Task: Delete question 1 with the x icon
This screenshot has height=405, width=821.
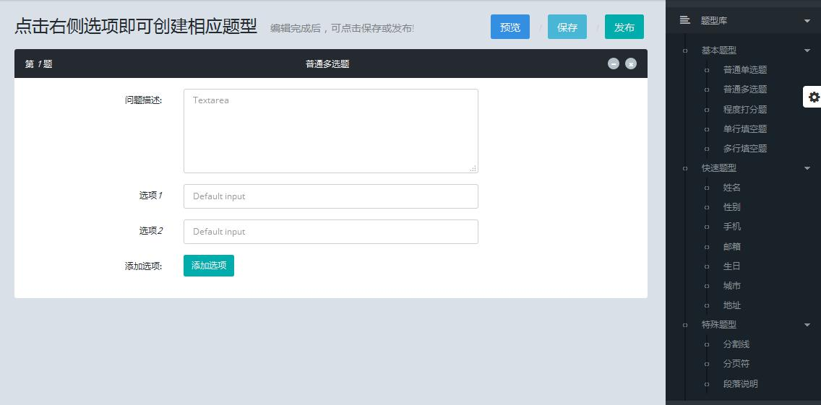Action: (x=631, y=64)
